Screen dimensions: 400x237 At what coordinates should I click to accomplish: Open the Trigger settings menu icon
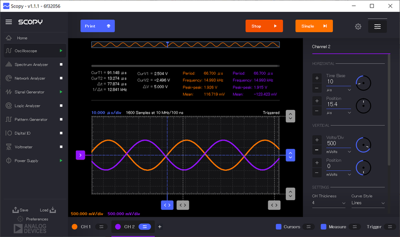pos(390,227)
